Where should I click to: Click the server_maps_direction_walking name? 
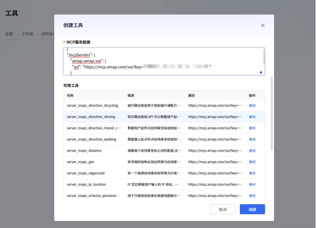coord(92,139)
